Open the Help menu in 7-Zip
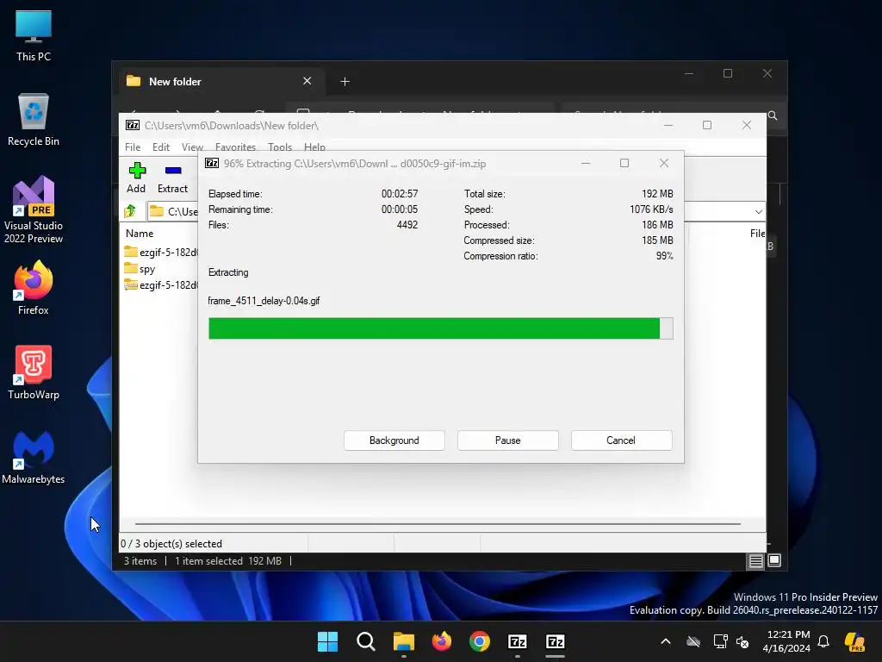This screenshot has width=882, height=662. (315, 147)
